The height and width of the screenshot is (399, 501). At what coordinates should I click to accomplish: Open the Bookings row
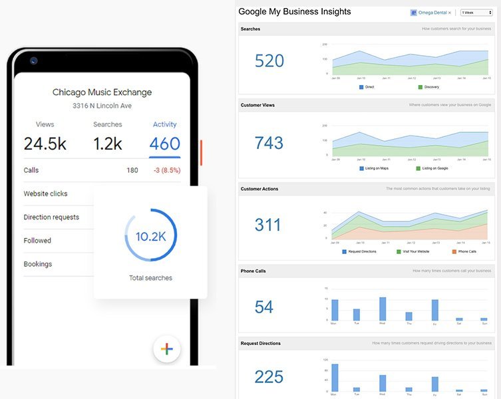(59, 264)
